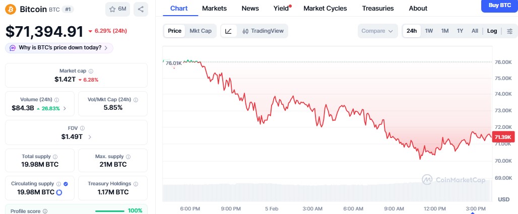
Task: Set chart range to 1W
Action: tap(429, 31)
